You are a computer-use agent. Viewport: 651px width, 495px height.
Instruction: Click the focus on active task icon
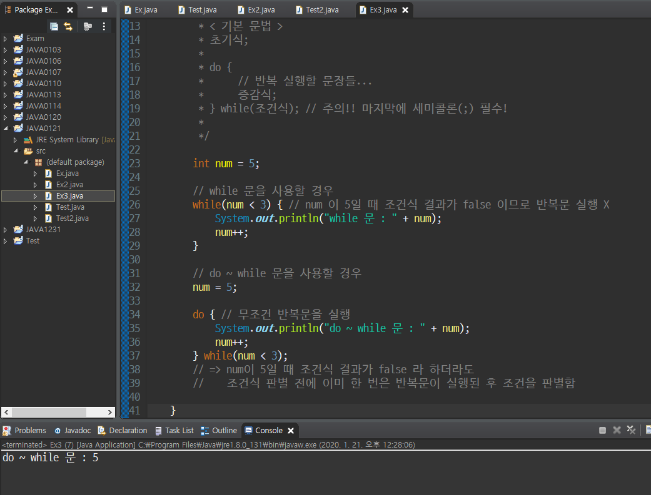coord(88,26)
